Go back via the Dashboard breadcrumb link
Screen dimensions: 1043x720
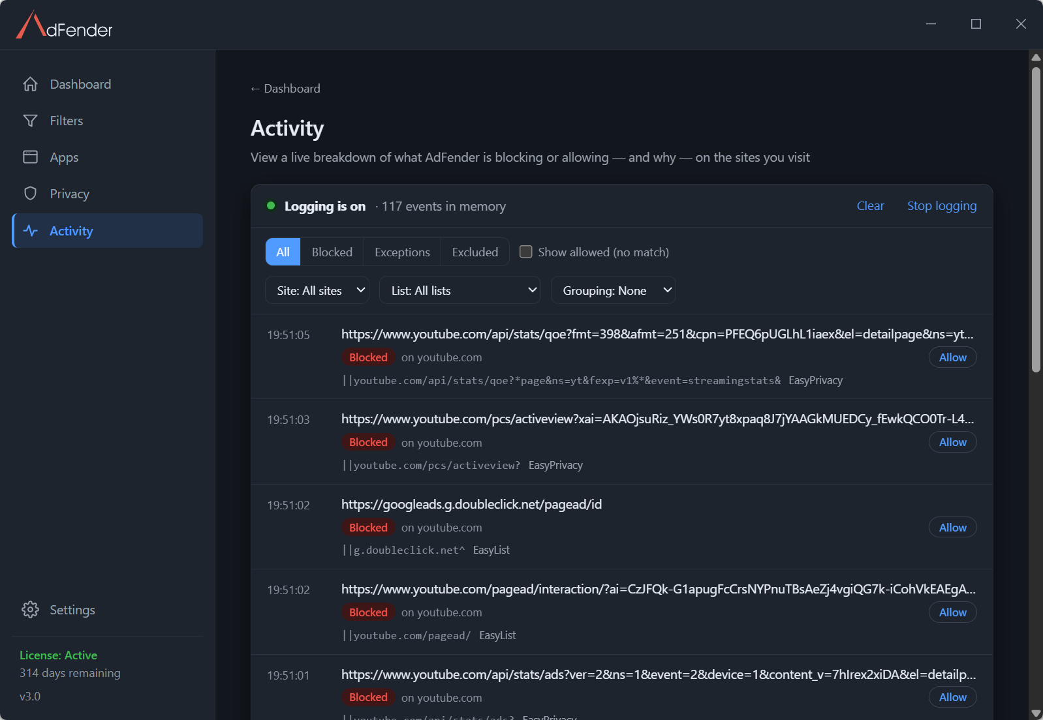click(x=285, y=89)
